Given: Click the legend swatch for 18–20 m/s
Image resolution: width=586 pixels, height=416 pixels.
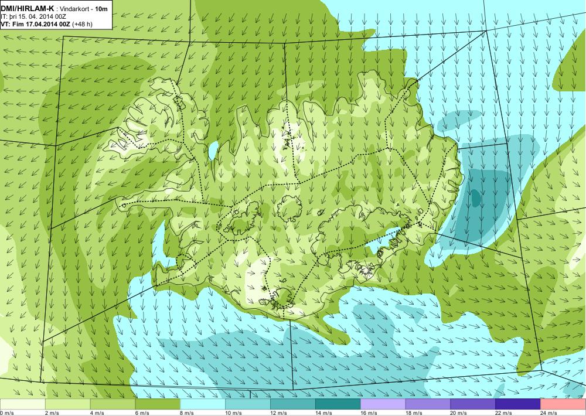Looking at the screenshot, I should point(428,404).
